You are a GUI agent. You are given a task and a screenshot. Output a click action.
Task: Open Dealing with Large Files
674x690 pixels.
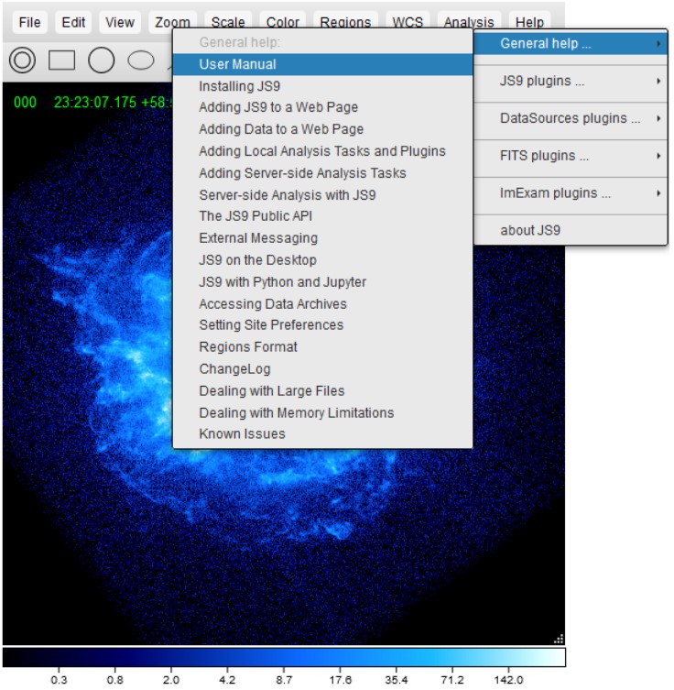pos(322,391)
